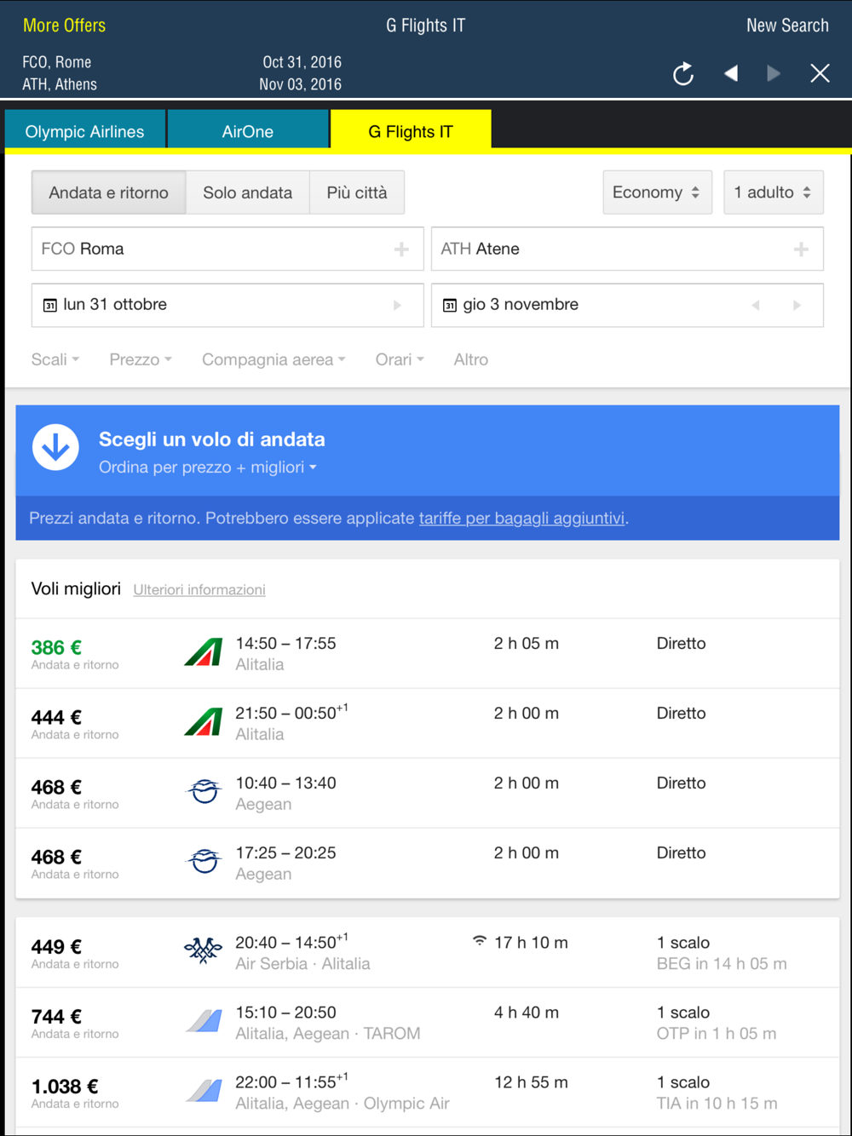
Task: Advance departure date with the right arrow
Action: click(397, 305)
